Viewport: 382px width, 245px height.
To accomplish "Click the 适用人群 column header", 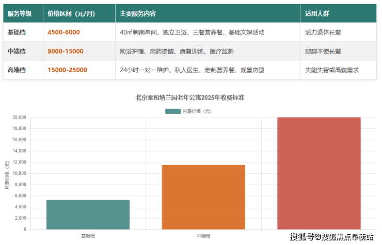I will pyautogui.click(x=317, y=14).
